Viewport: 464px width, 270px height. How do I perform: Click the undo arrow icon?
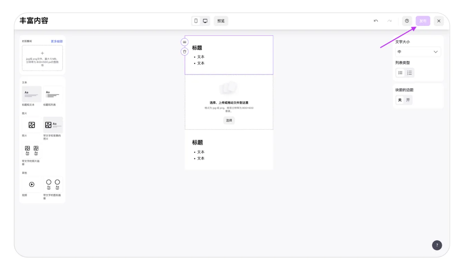[x=376, y=21]
